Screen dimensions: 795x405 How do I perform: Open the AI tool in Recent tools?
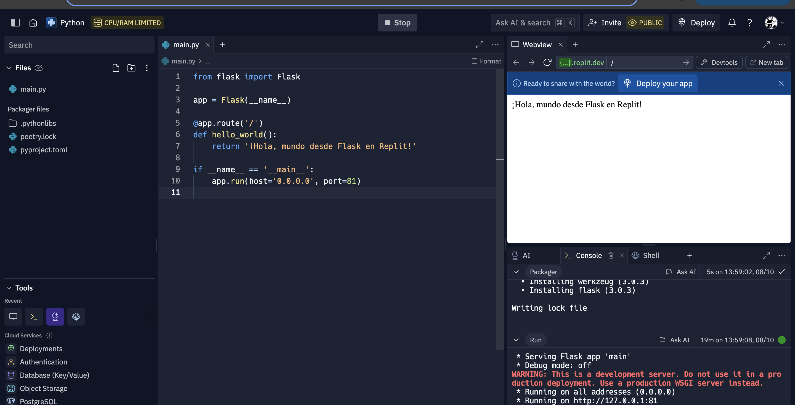coord(55,316)
